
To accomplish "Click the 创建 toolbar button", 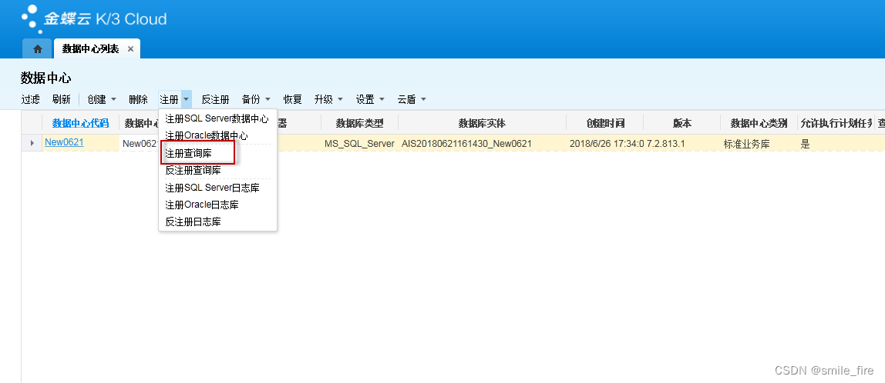I will 96,99.
